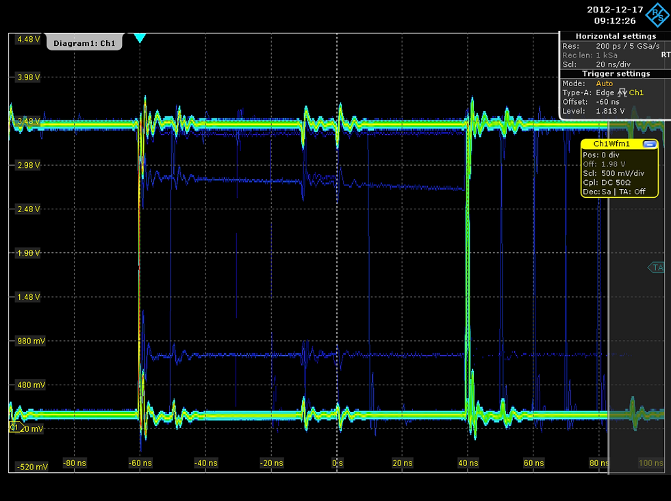Select the cyan trigger position marker triangle
Viewport: 671px width, 501px height.
140,38
